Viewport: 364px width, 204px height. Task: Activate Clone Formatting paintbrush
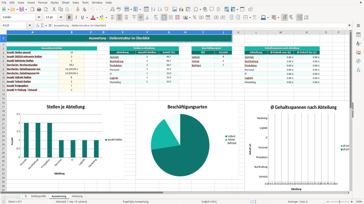(x=78, y=9)
